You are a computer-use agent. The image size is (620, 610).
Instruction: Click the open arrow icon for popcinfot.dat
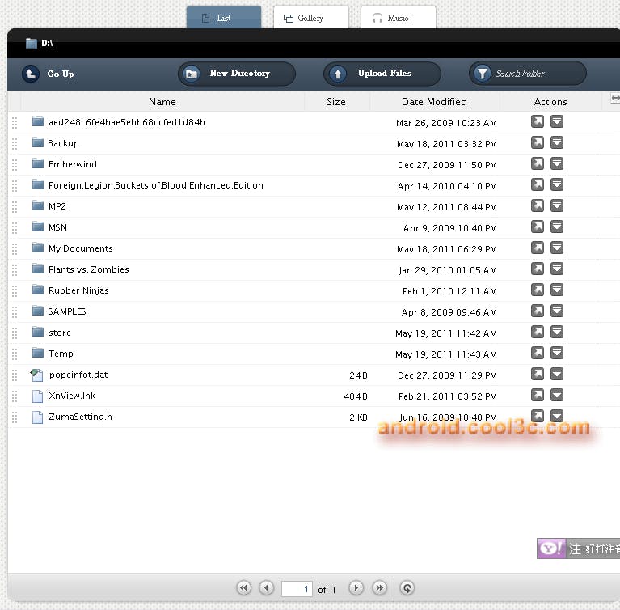(538, 374)
